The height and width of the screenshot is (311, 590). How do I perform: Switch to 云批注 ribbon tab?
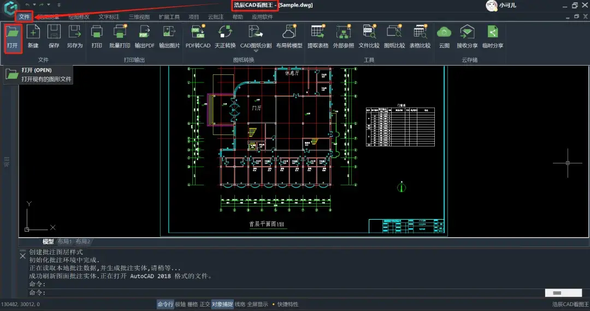pos(216,17)
